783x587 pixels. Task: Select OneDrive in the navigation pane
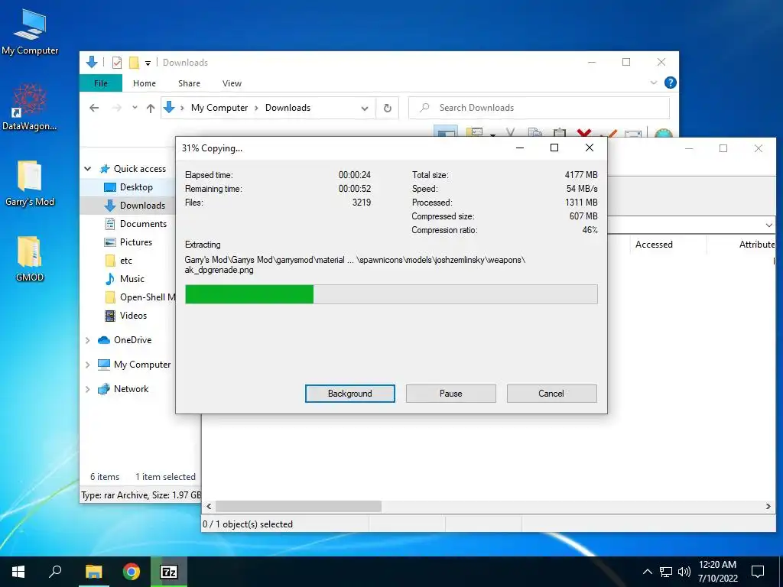(125, 340)
